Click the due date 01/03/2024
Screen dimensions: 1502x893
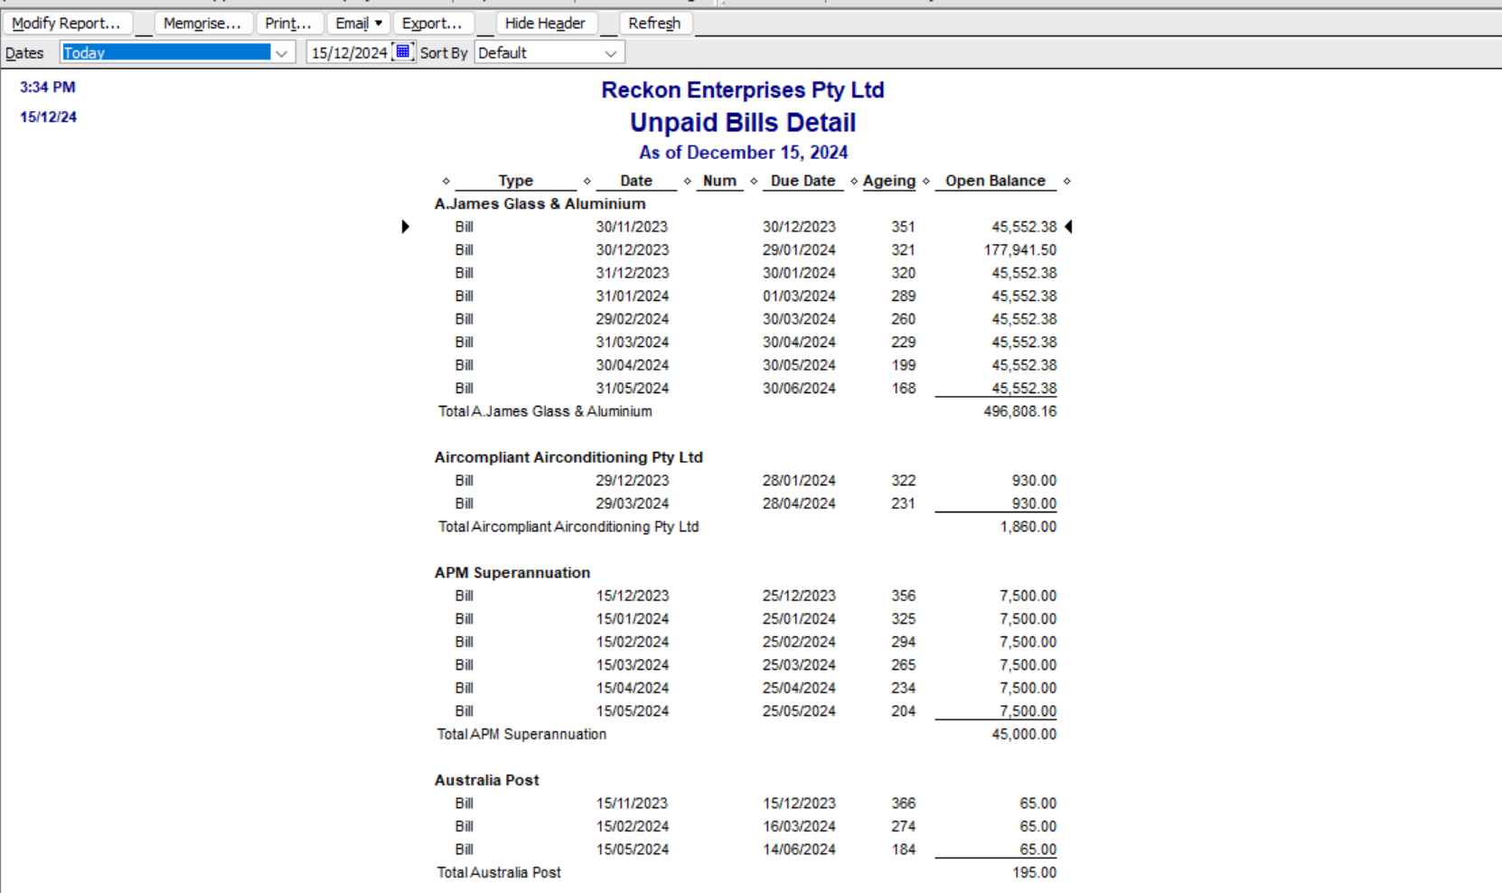799,296
